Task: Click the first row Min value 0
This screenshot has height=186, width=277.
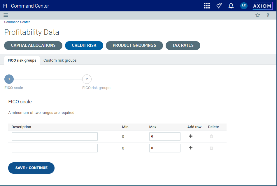Action: [123, 137]
